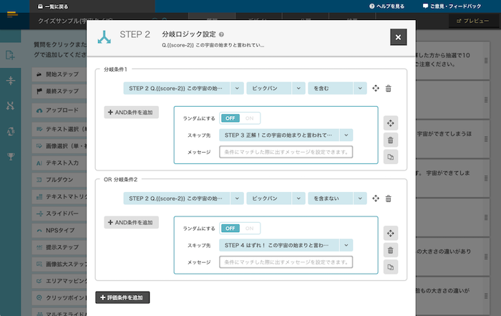Expand STEP 4 スキップ先 dropdown

346,245
